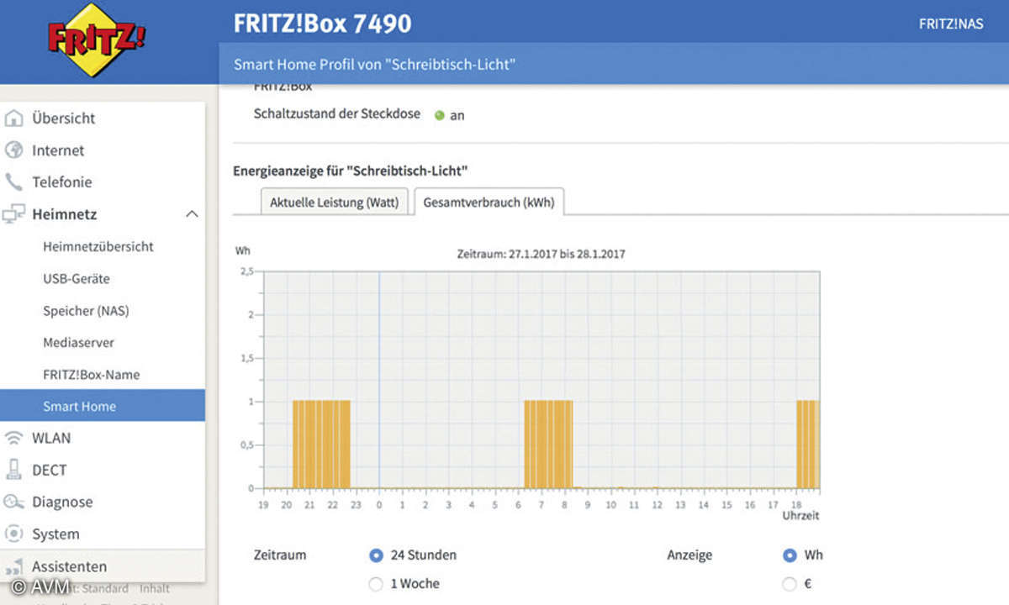Click 'Schaltzustand der Steckdose' label

pos(337,113)
